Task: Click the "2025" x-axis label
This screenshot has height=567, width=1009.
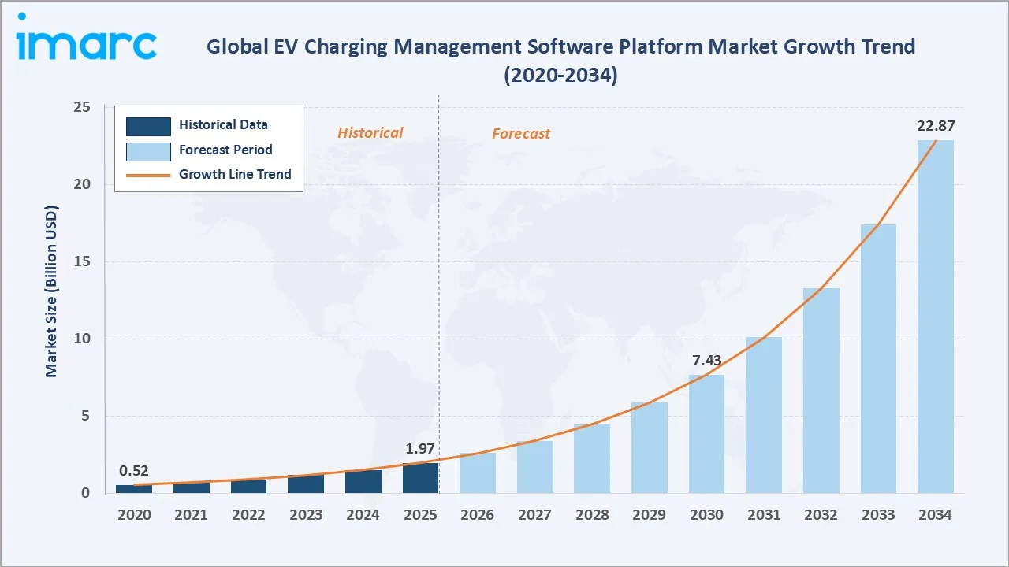Action: pos(420,515)
